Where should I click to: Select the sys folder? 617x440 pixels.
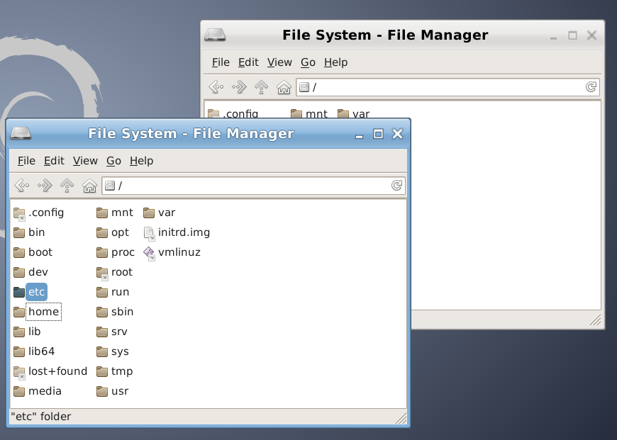coord(113,351)
